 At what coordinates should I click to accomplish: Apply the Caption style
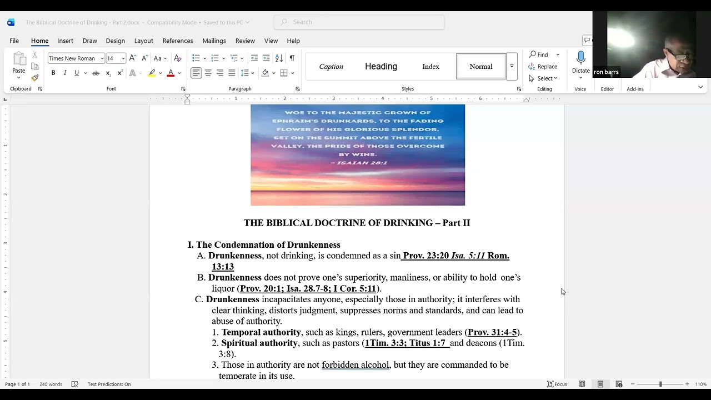[x=331, y=66]
